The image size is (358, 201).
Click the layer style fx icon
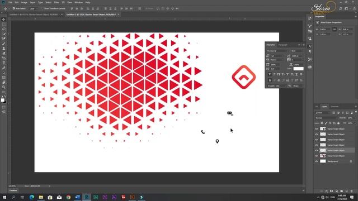(x=327, y=191)
